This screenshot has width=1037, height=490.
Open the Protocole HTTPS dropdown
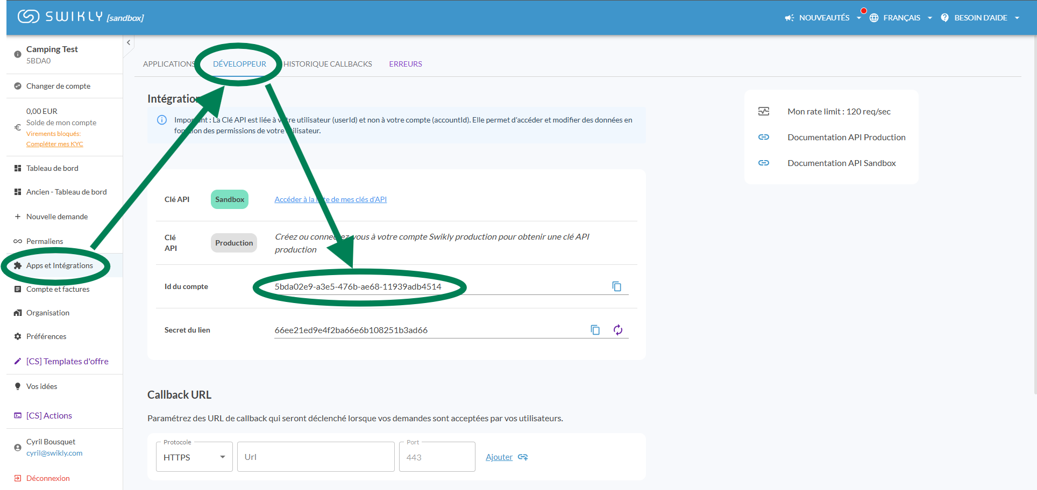194,457
